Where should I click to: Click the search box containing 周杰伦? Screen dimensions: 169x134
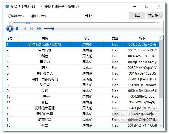click(x=90, y=16)
